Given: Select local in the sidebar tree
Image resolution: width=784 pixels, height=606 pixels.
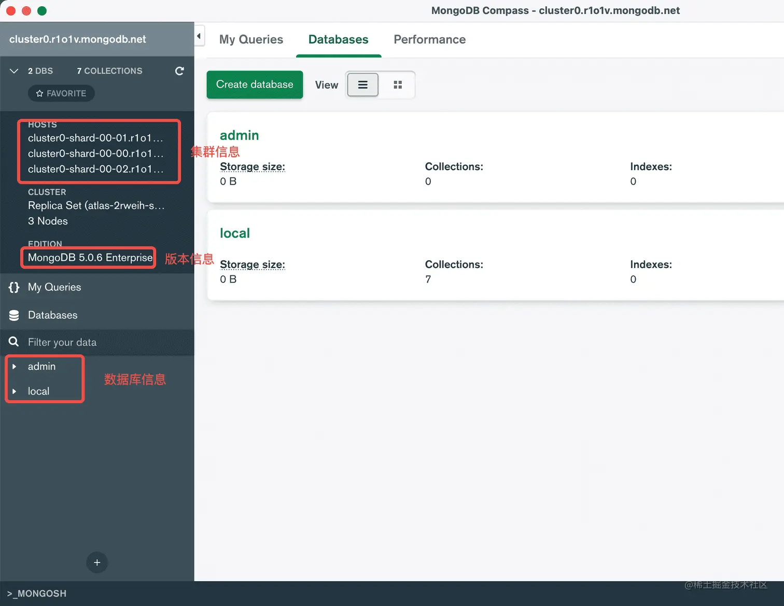Looking at the screenshot, I should pyautogui.click(x=39, y=391).
